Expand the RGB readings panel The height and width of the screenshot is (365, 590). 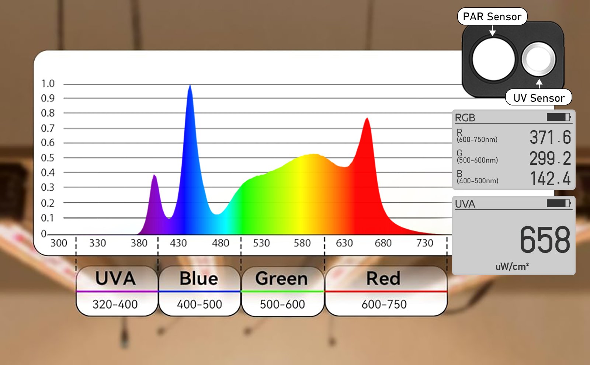point(513,149)
